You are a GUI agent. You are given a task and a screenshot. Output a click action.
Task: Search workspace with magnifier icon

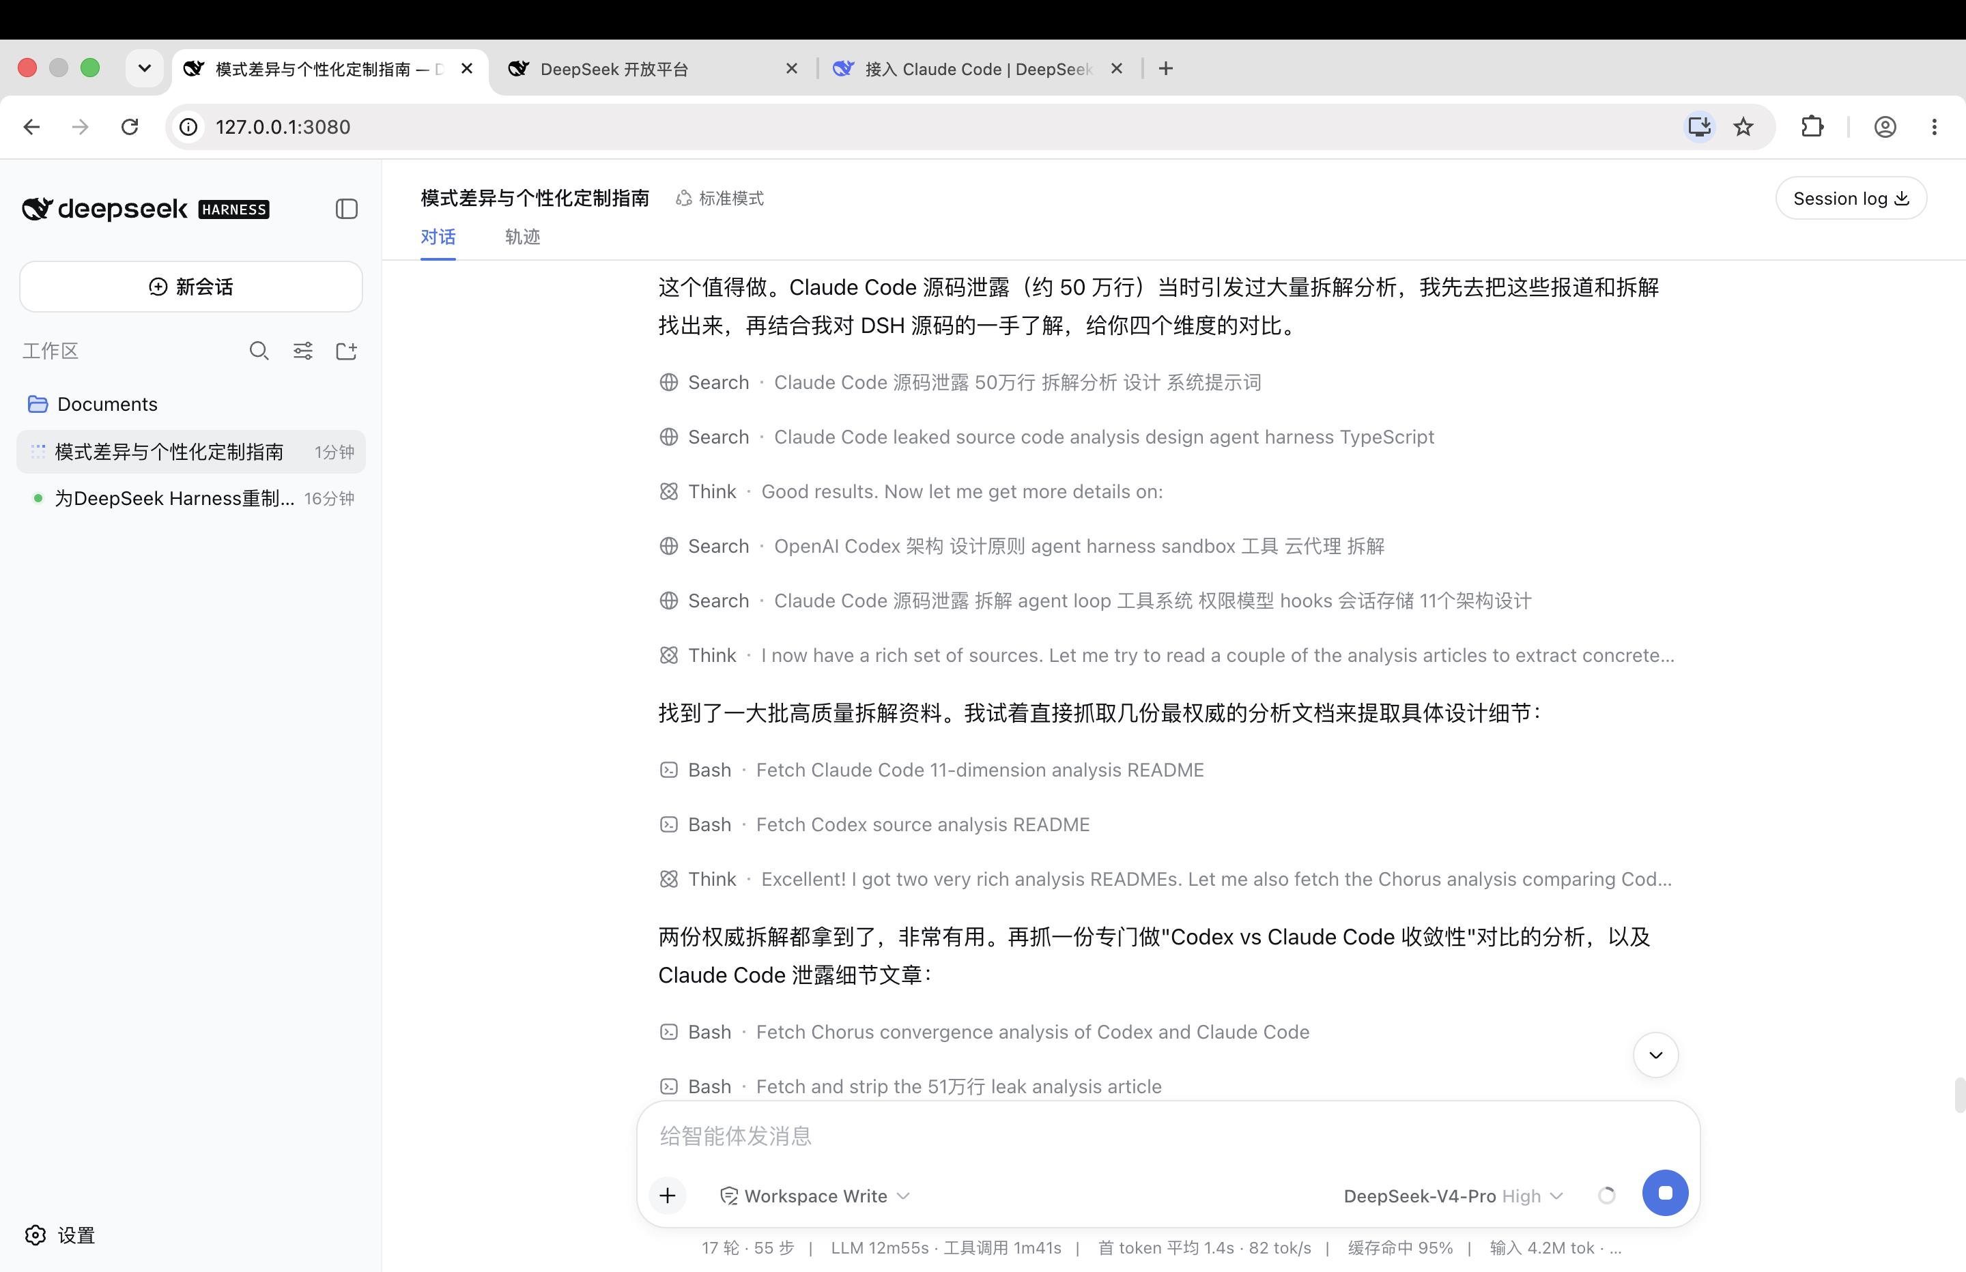pos(259,351)
